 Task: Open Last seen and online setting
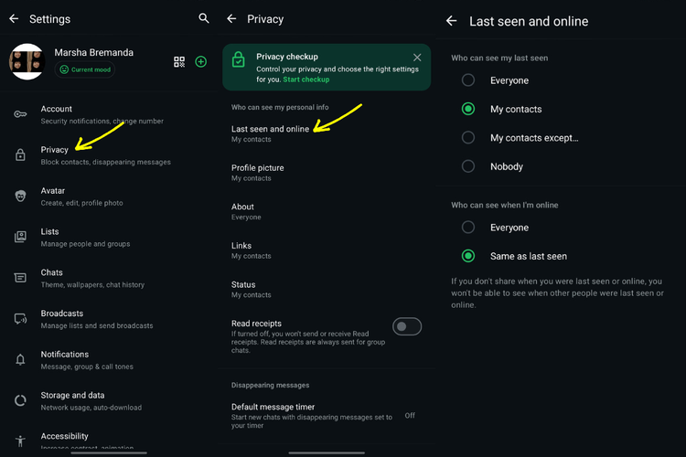coord(327,133)
